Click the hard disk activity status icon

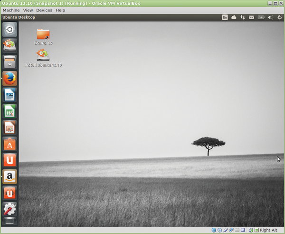click(214, 230)
